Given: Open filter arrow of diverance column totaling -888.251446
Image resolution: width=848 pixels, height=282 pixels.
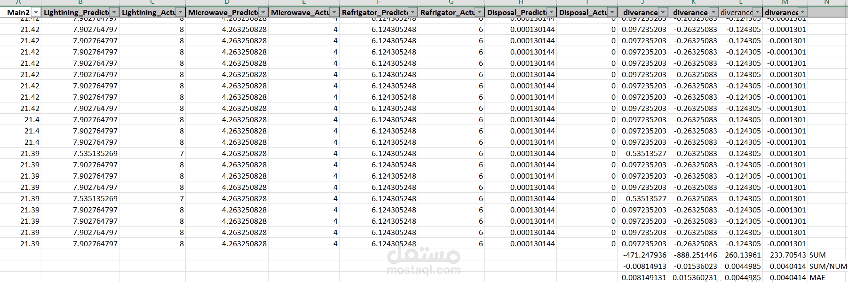Looking at the screenshot, I should (713, 13).
